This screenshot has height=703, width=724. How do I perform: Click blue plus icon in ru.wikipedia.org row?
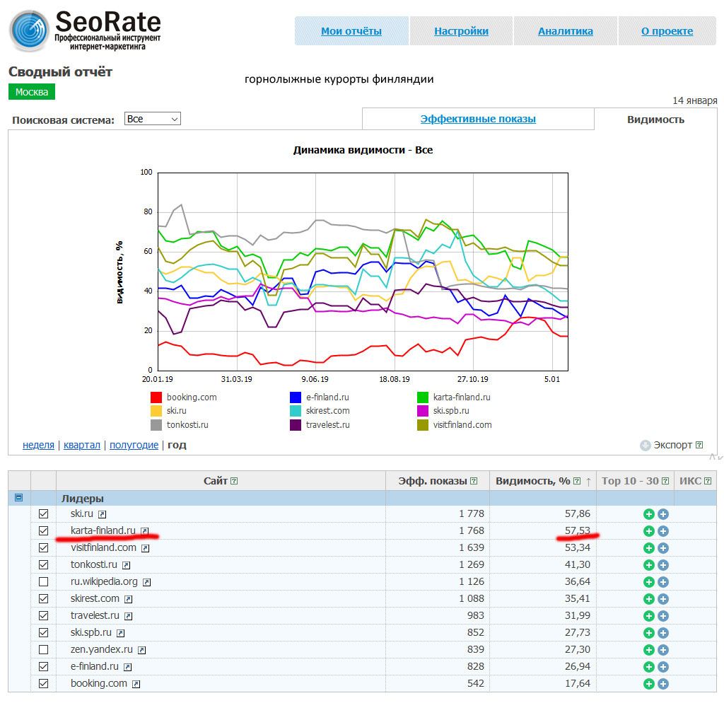pos(663,582)
